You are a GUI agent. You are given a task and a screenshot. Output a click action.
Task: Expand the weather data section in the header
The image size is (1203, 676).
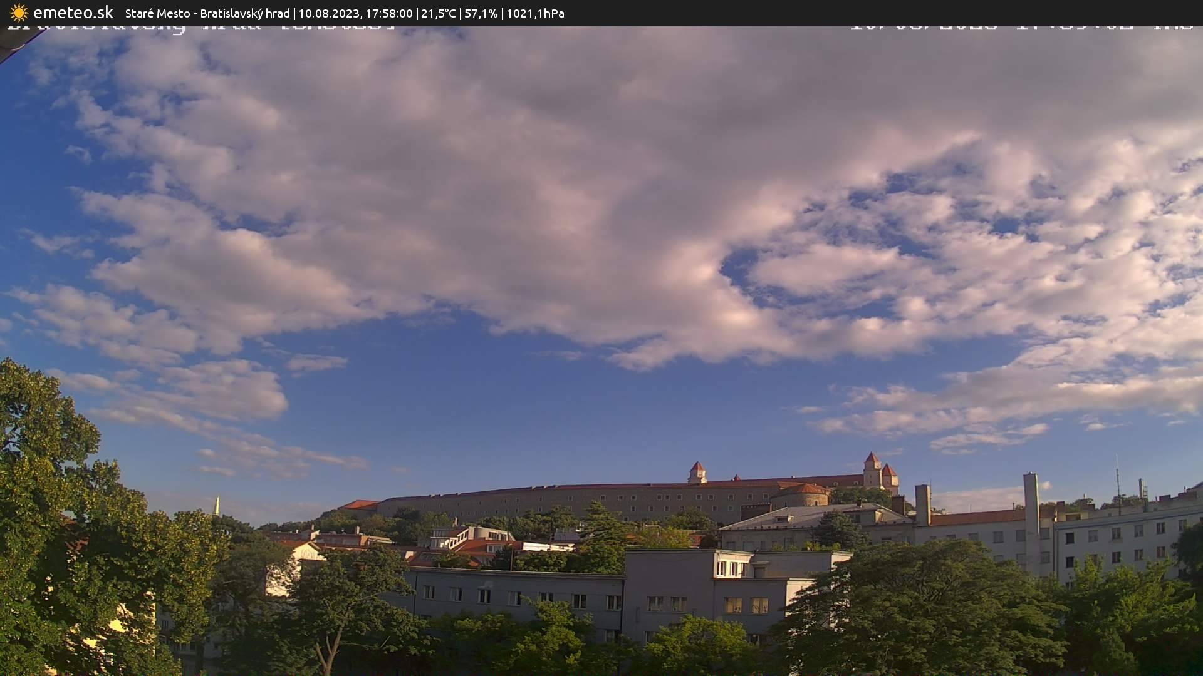click(494, 13)
